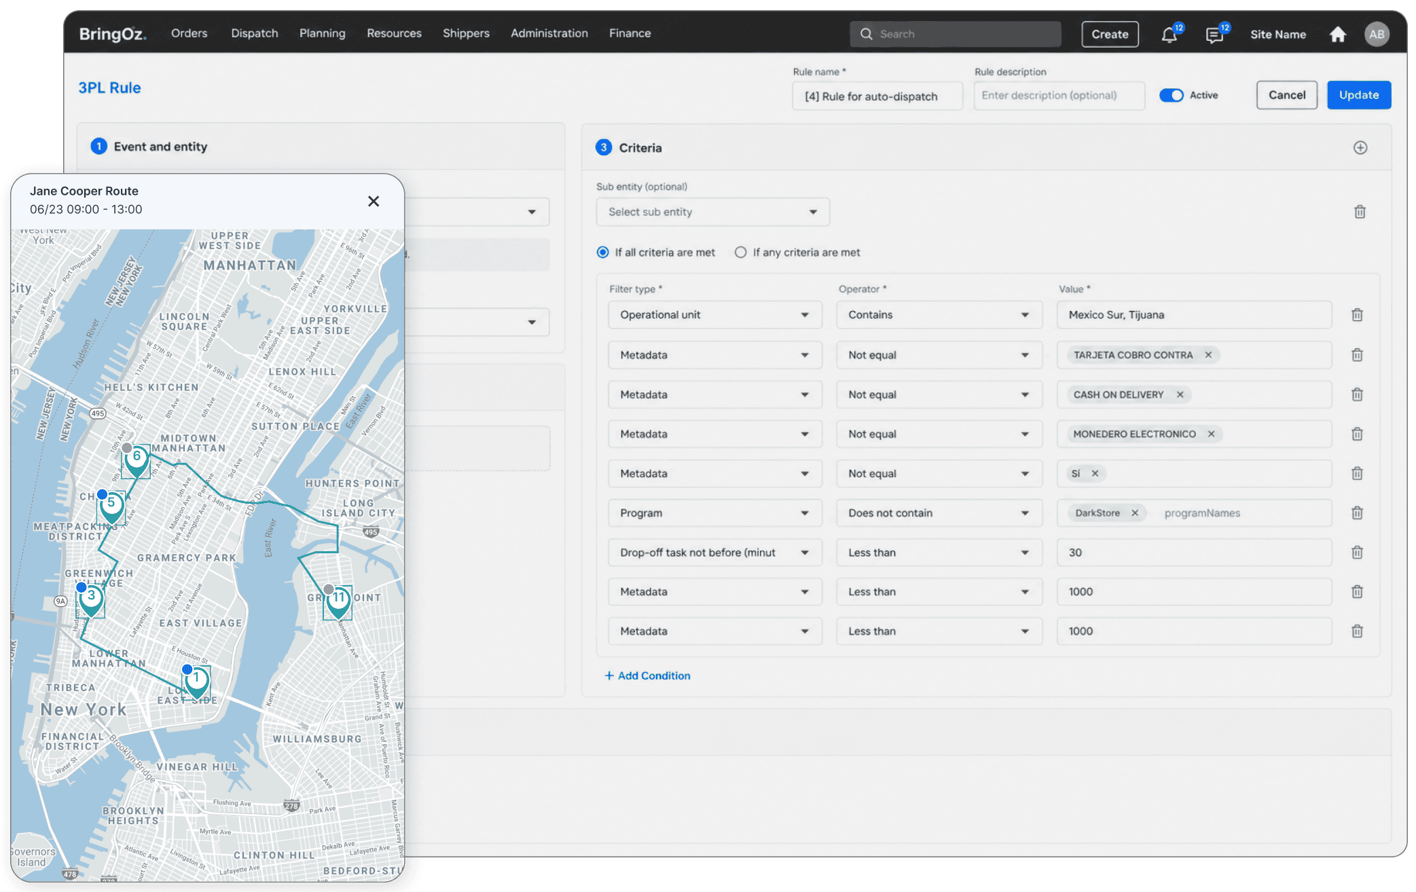Open the Finance menu

[630, 33]
